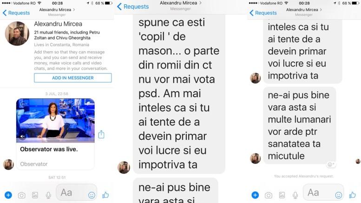Expand Alexandru Mircea details chevron in left header
The image size is (361, 203).
[74, 10]
